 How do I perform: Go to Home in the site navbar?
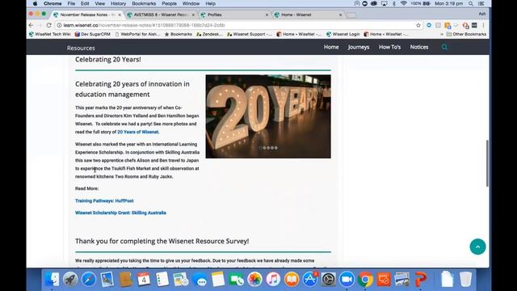point(331,47)
